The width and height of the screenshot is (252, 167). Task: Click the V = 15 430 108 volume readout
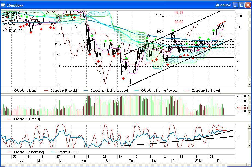coord(12,31)
